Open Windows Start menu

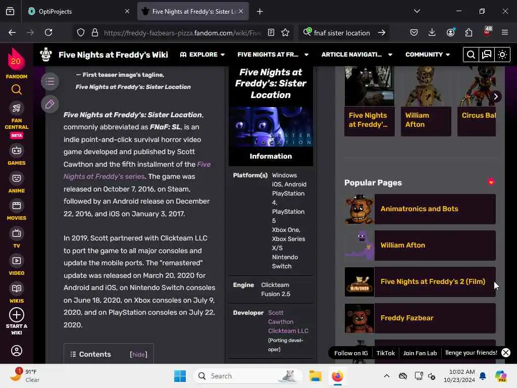pyautogui.click(x=180, y=376)
